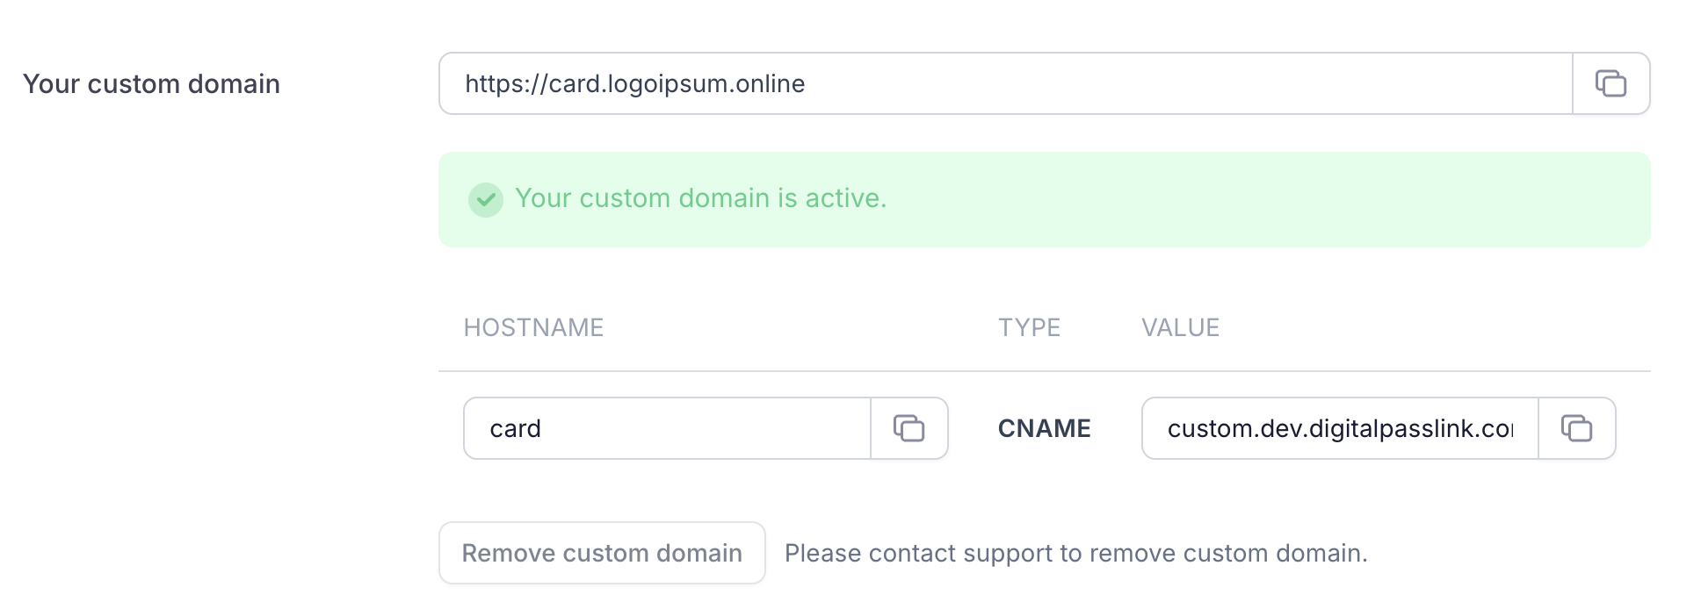The height and width of the screenshot is (616, 1701).
Task: Click the HOSTNAME column header
Action: pos(533,327)
